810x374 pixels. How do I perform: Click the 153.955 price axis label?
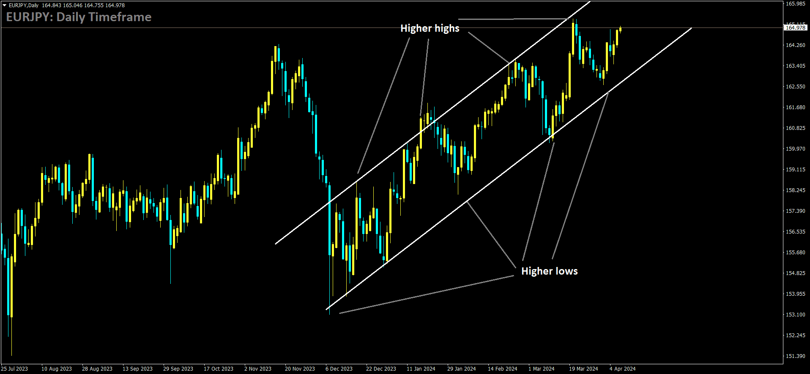point(795,294)
